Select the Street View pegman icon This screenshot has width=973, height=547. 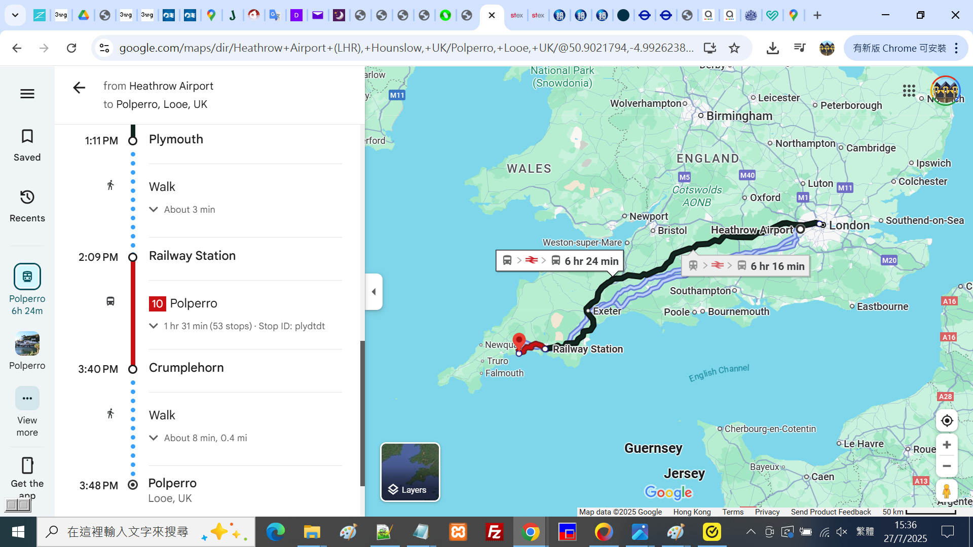pyautogui.click(x=946, y=491)
